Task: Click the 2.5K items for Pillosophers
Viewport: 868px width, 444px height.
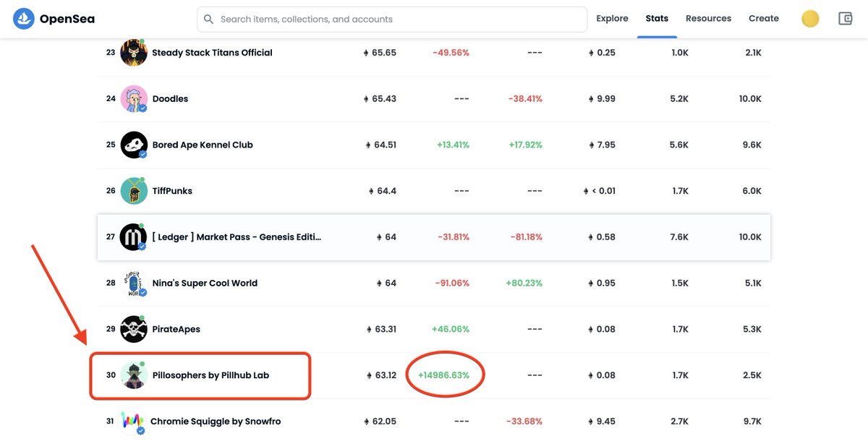Action: (752, 375)
